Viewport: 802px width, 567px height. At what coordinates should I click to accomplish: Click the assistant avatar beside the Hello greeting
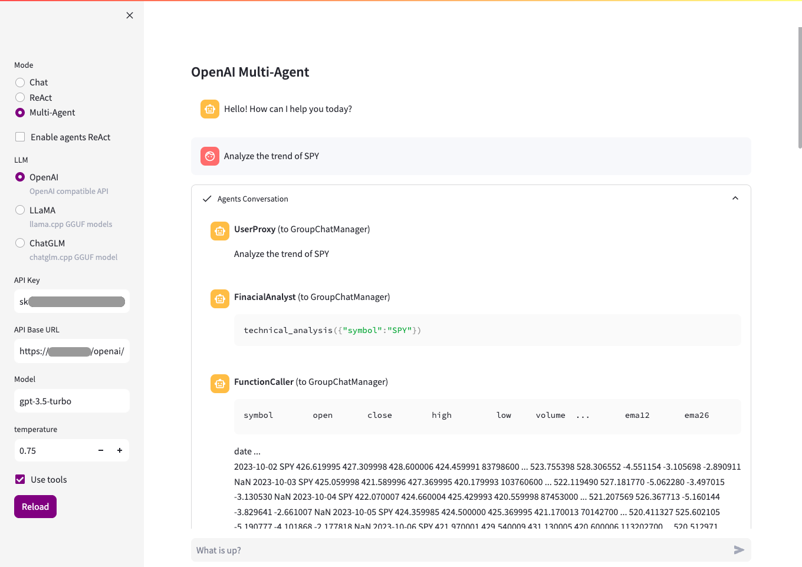[210, 109]
